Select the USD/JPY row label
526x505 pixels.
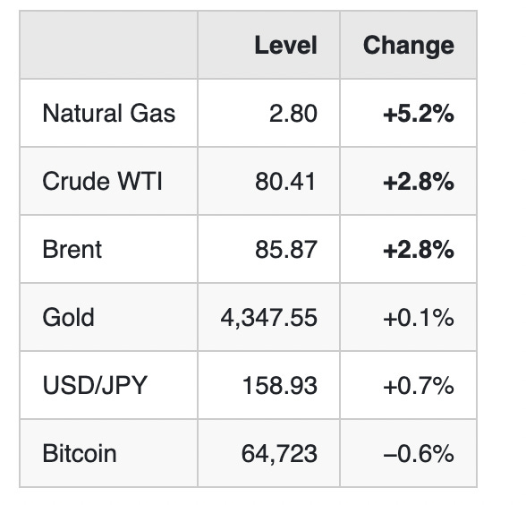95,385
